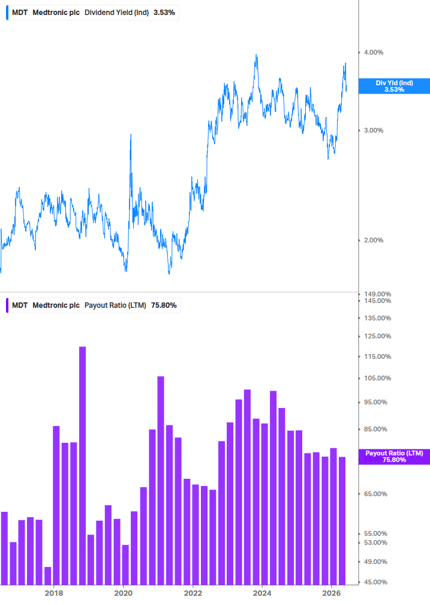
Task: Click the 65.00% axis label
Action: (375, 494)
